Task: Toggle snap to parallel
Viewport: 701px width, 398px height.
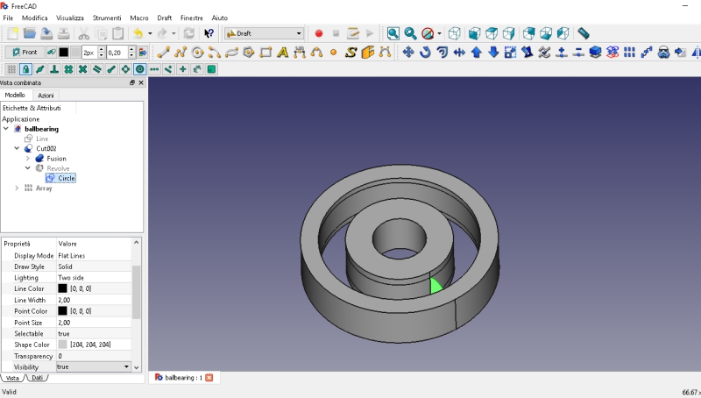Action: (97, 69)
